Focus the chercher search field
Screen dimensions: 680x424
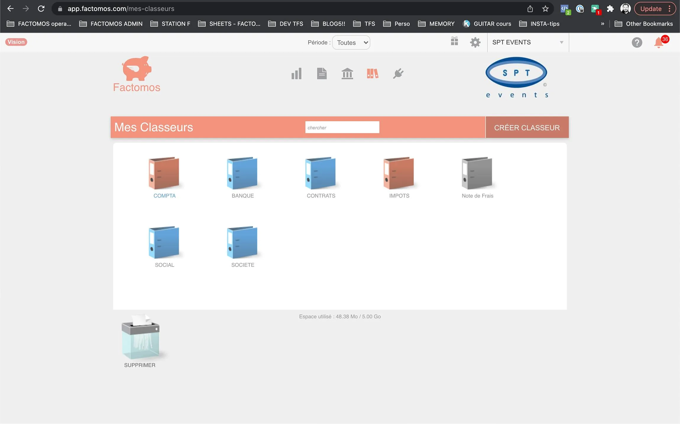(342, 127)
